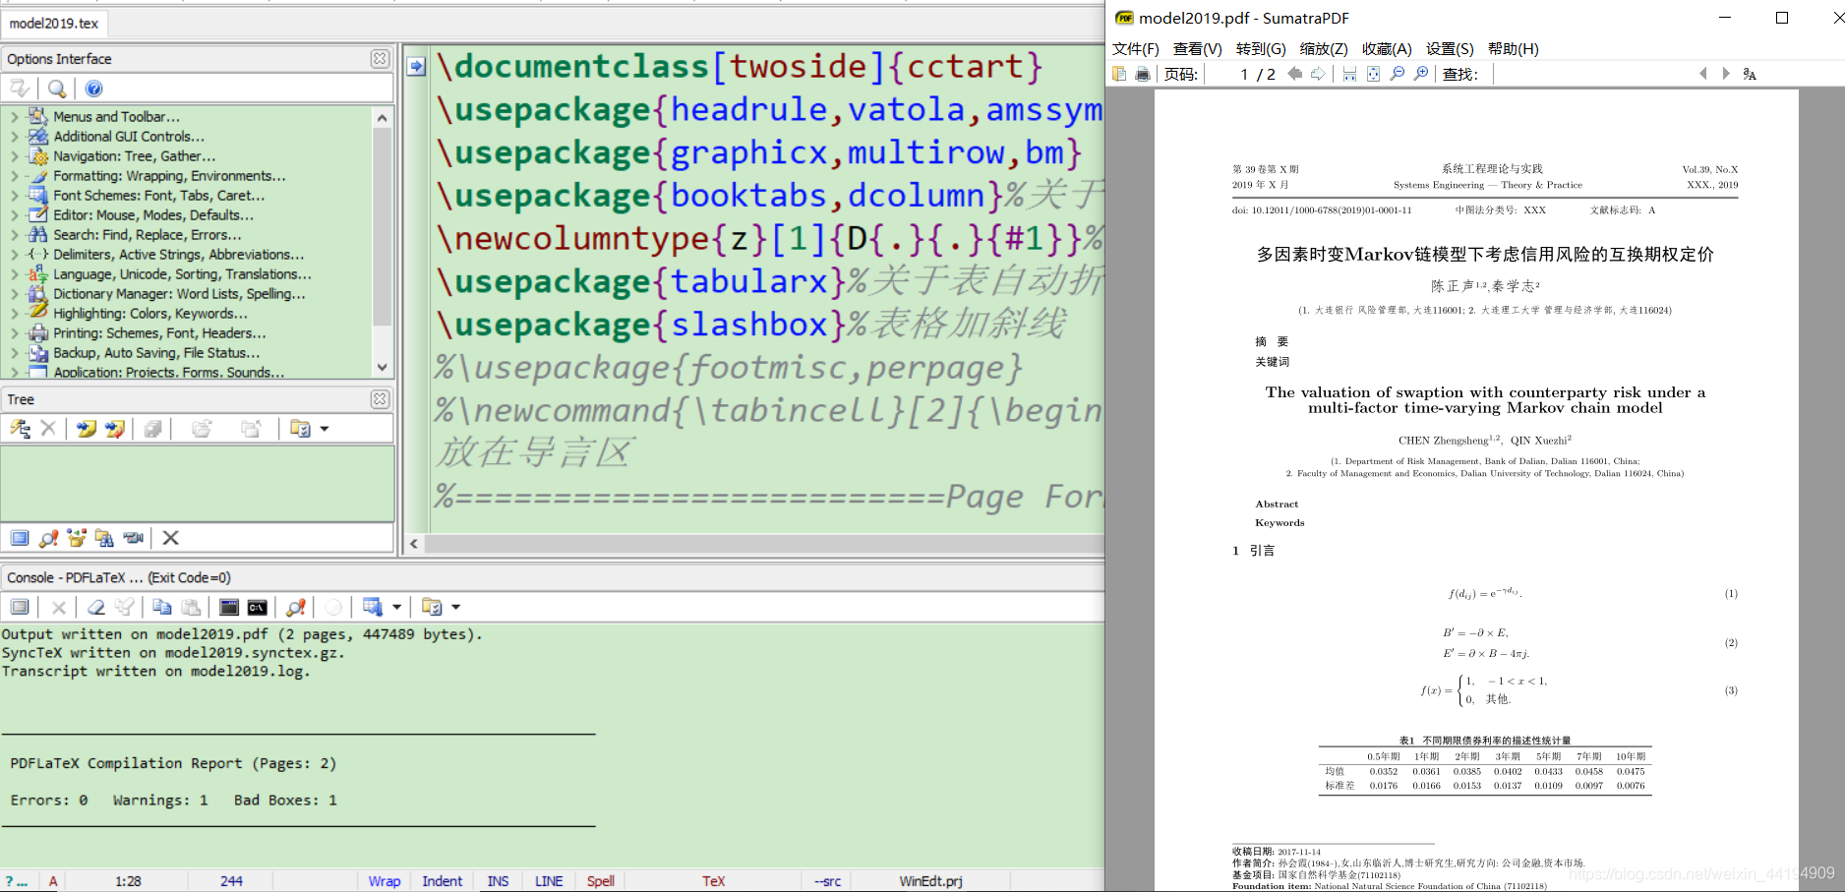Image resolution: width=1845 pixels, height=892 pixels.
Task: Click --src indicator in status bar
Action: coord(828,881)
